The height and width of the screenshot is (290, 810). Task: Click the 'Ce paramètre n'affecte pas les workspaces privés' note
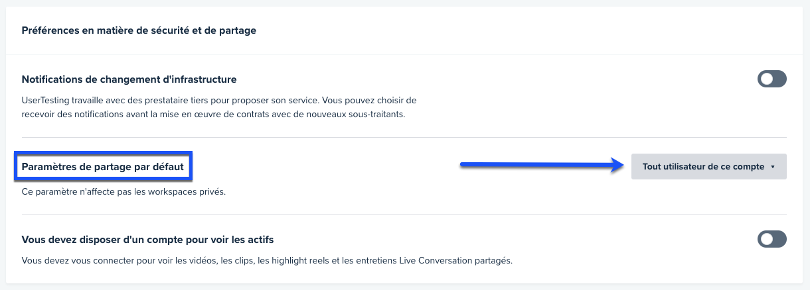click(x=124, y=193)
